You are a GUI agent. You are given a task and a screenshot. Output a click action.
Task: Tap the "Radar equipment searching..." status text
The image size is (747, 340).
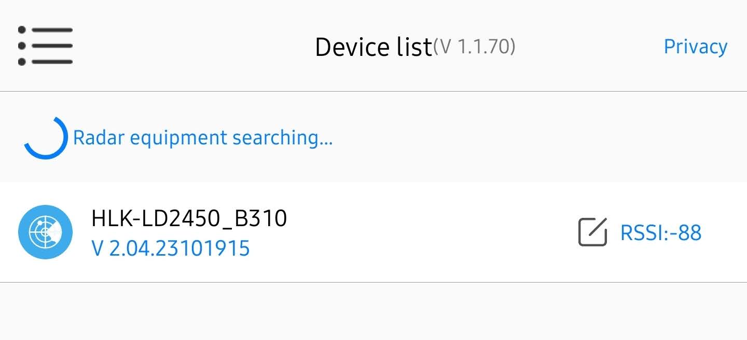[x=202, y=138]
